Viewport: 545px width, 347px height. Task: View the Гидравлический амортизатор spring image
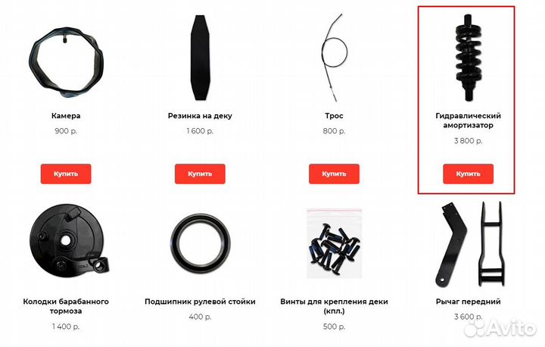[x=469, y=58]
